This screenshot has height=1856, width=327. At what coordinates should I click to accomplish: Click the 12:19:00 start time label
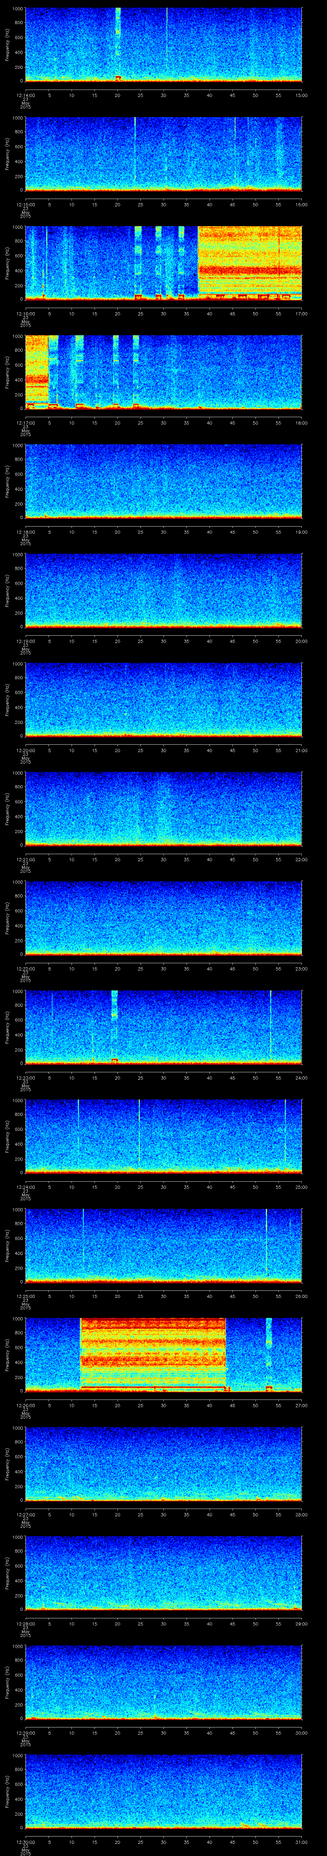pos(26,641)
